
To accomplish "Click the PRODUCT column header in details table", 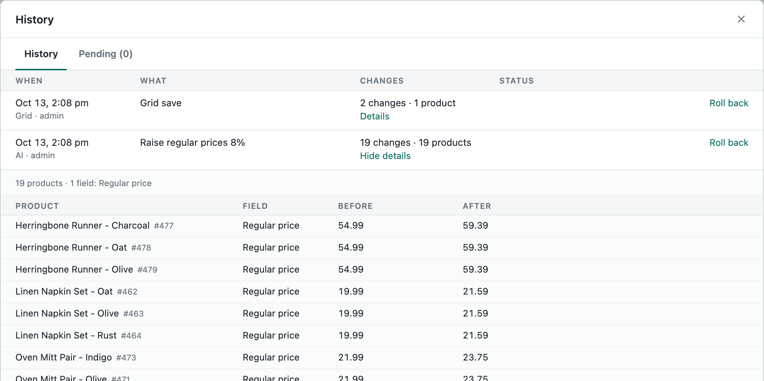I will point(37,206).
